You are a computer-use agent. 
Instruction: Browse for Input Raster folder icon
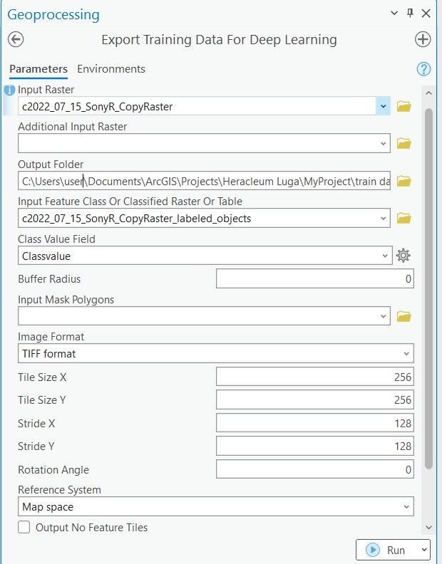[404, 107]
